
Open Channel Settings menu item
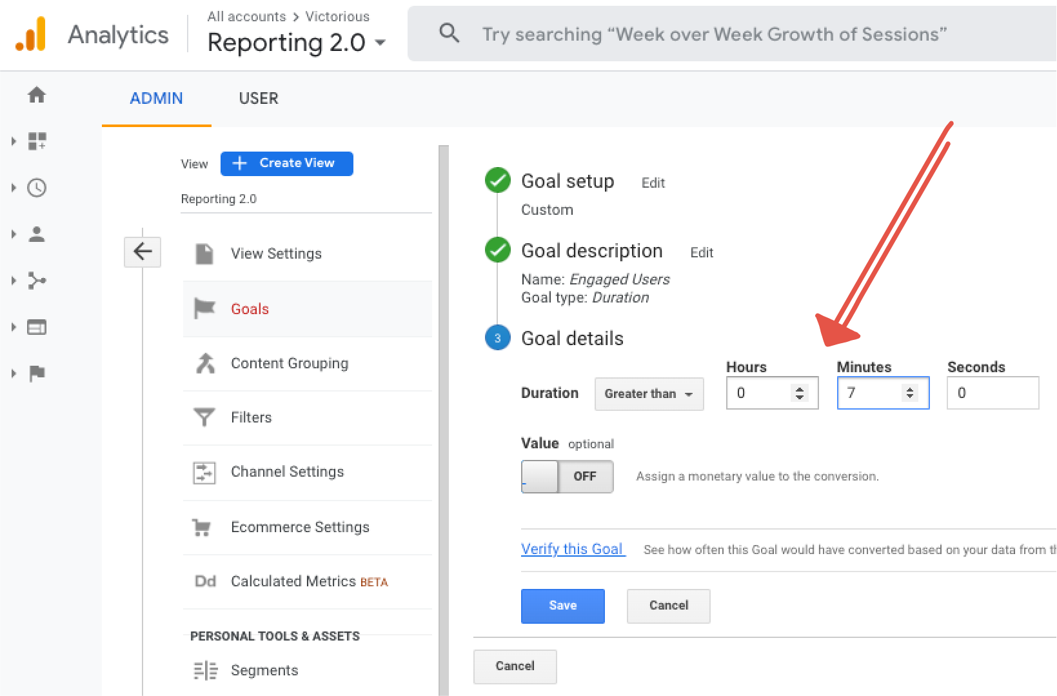click(x=308, y=472)
